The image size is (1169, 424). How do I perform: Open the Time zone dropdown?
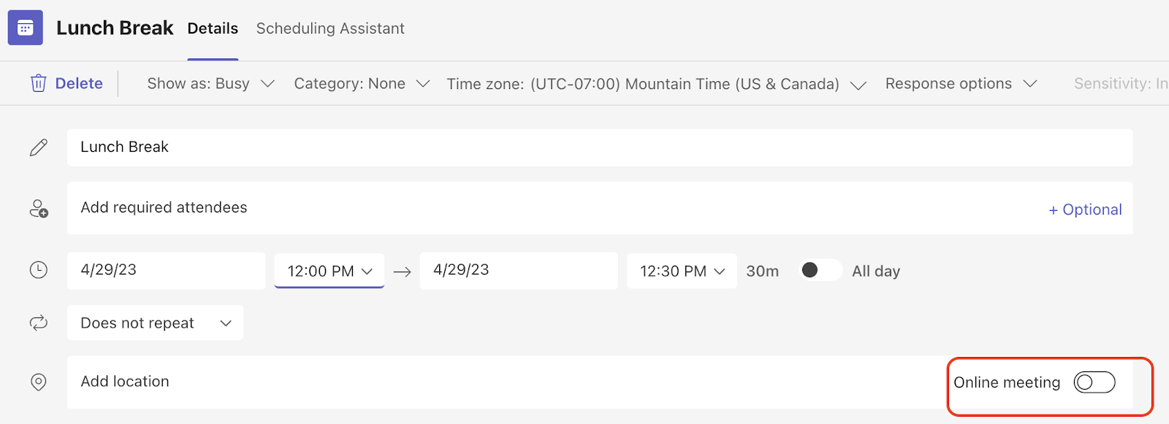click(x=656, y=85)
